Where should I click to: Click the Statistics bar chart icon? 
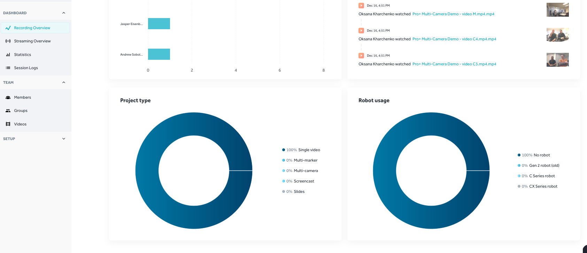coord(8,55)
